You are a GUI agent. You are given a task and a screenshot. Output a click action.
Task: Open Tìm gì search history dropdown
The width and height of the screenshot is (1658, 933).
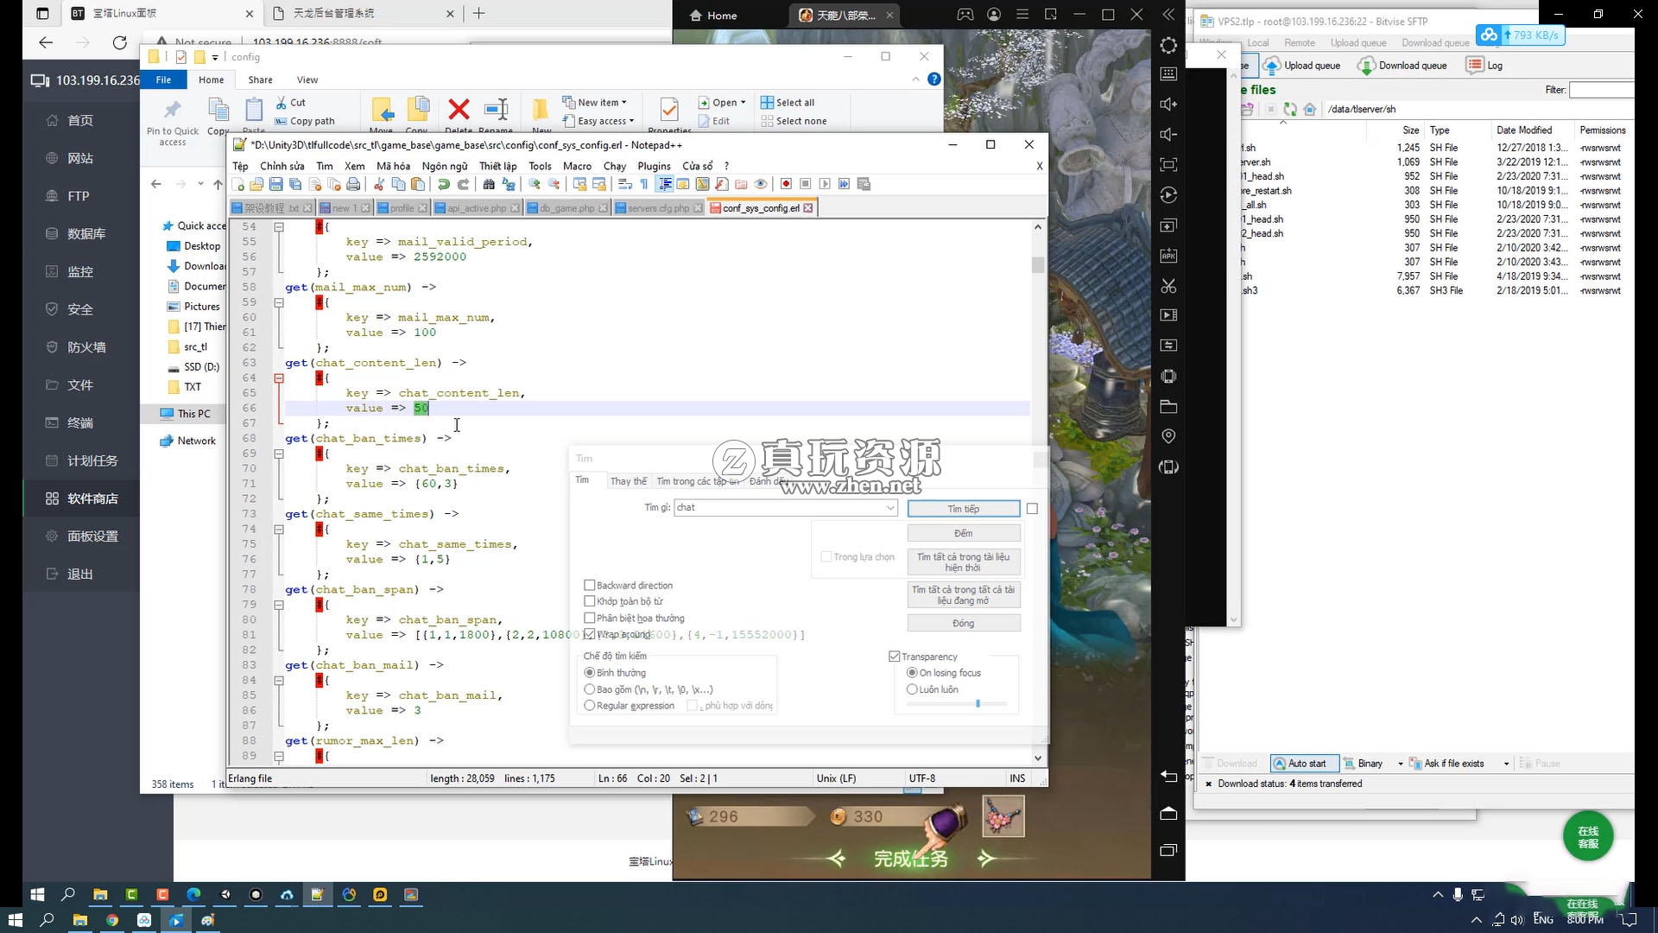(890, 508)
